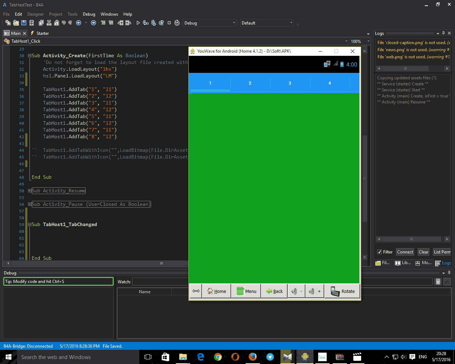Click the New file toolbar icon
This screenshot has width=455, height=364.
click(x=8, y=23)
